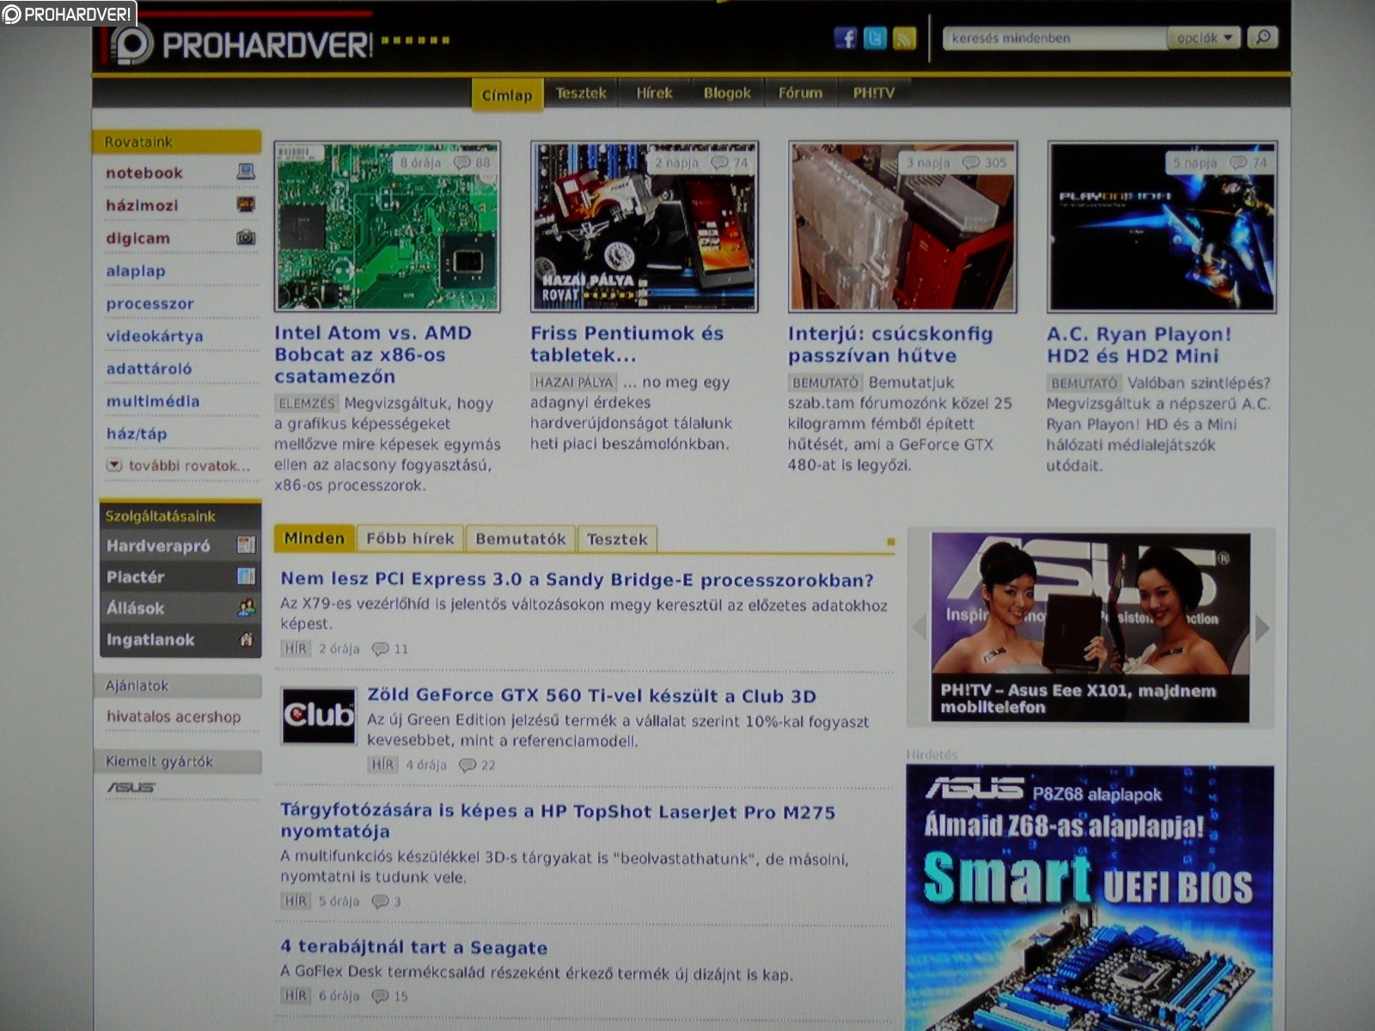Open the opciók search dropdown
The image size is (1375, 1031).
pos(1205,38)
